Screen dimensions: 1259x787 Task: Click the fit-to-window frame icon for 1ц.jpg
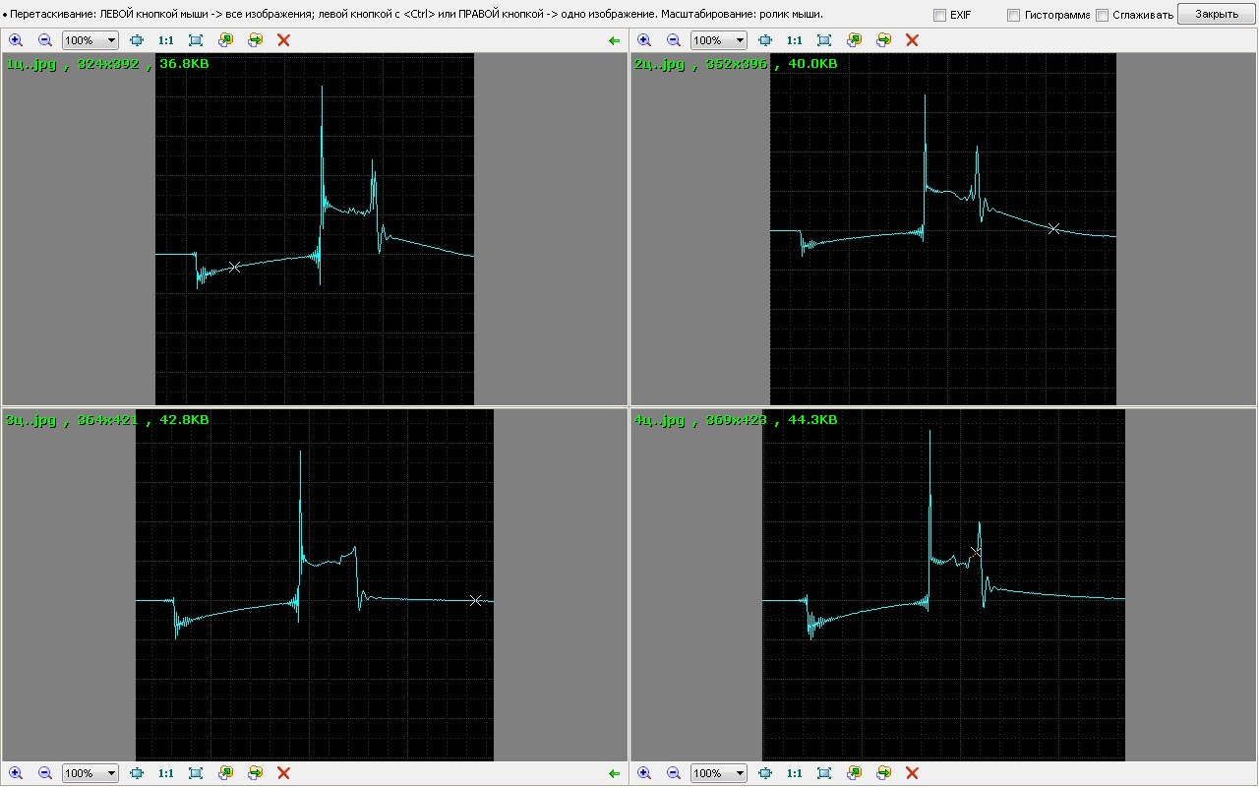(196, 40)
